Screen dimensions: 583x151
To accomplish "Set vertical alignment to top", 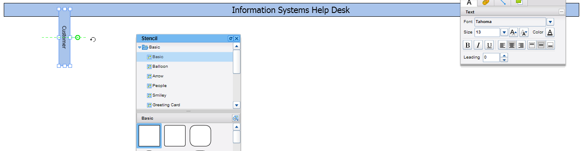I will [532, 45].
